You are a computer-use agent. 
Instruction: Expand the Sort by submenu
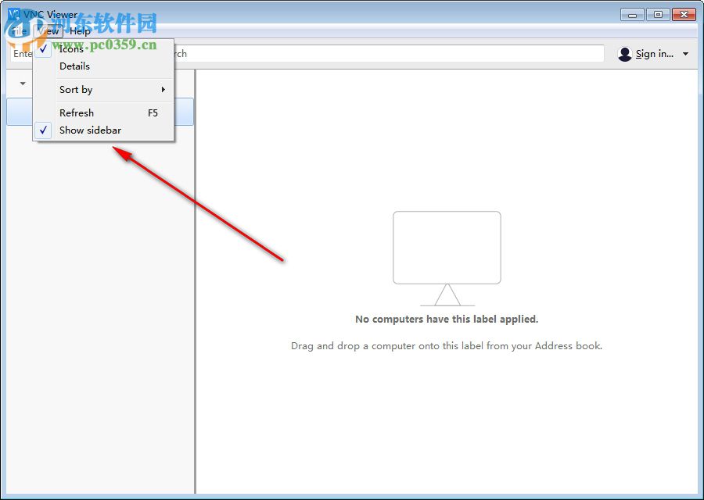[75, 89]
